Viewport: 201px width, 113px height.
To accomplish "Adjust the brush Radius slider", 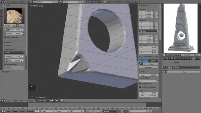I will (x=14, y=30).
